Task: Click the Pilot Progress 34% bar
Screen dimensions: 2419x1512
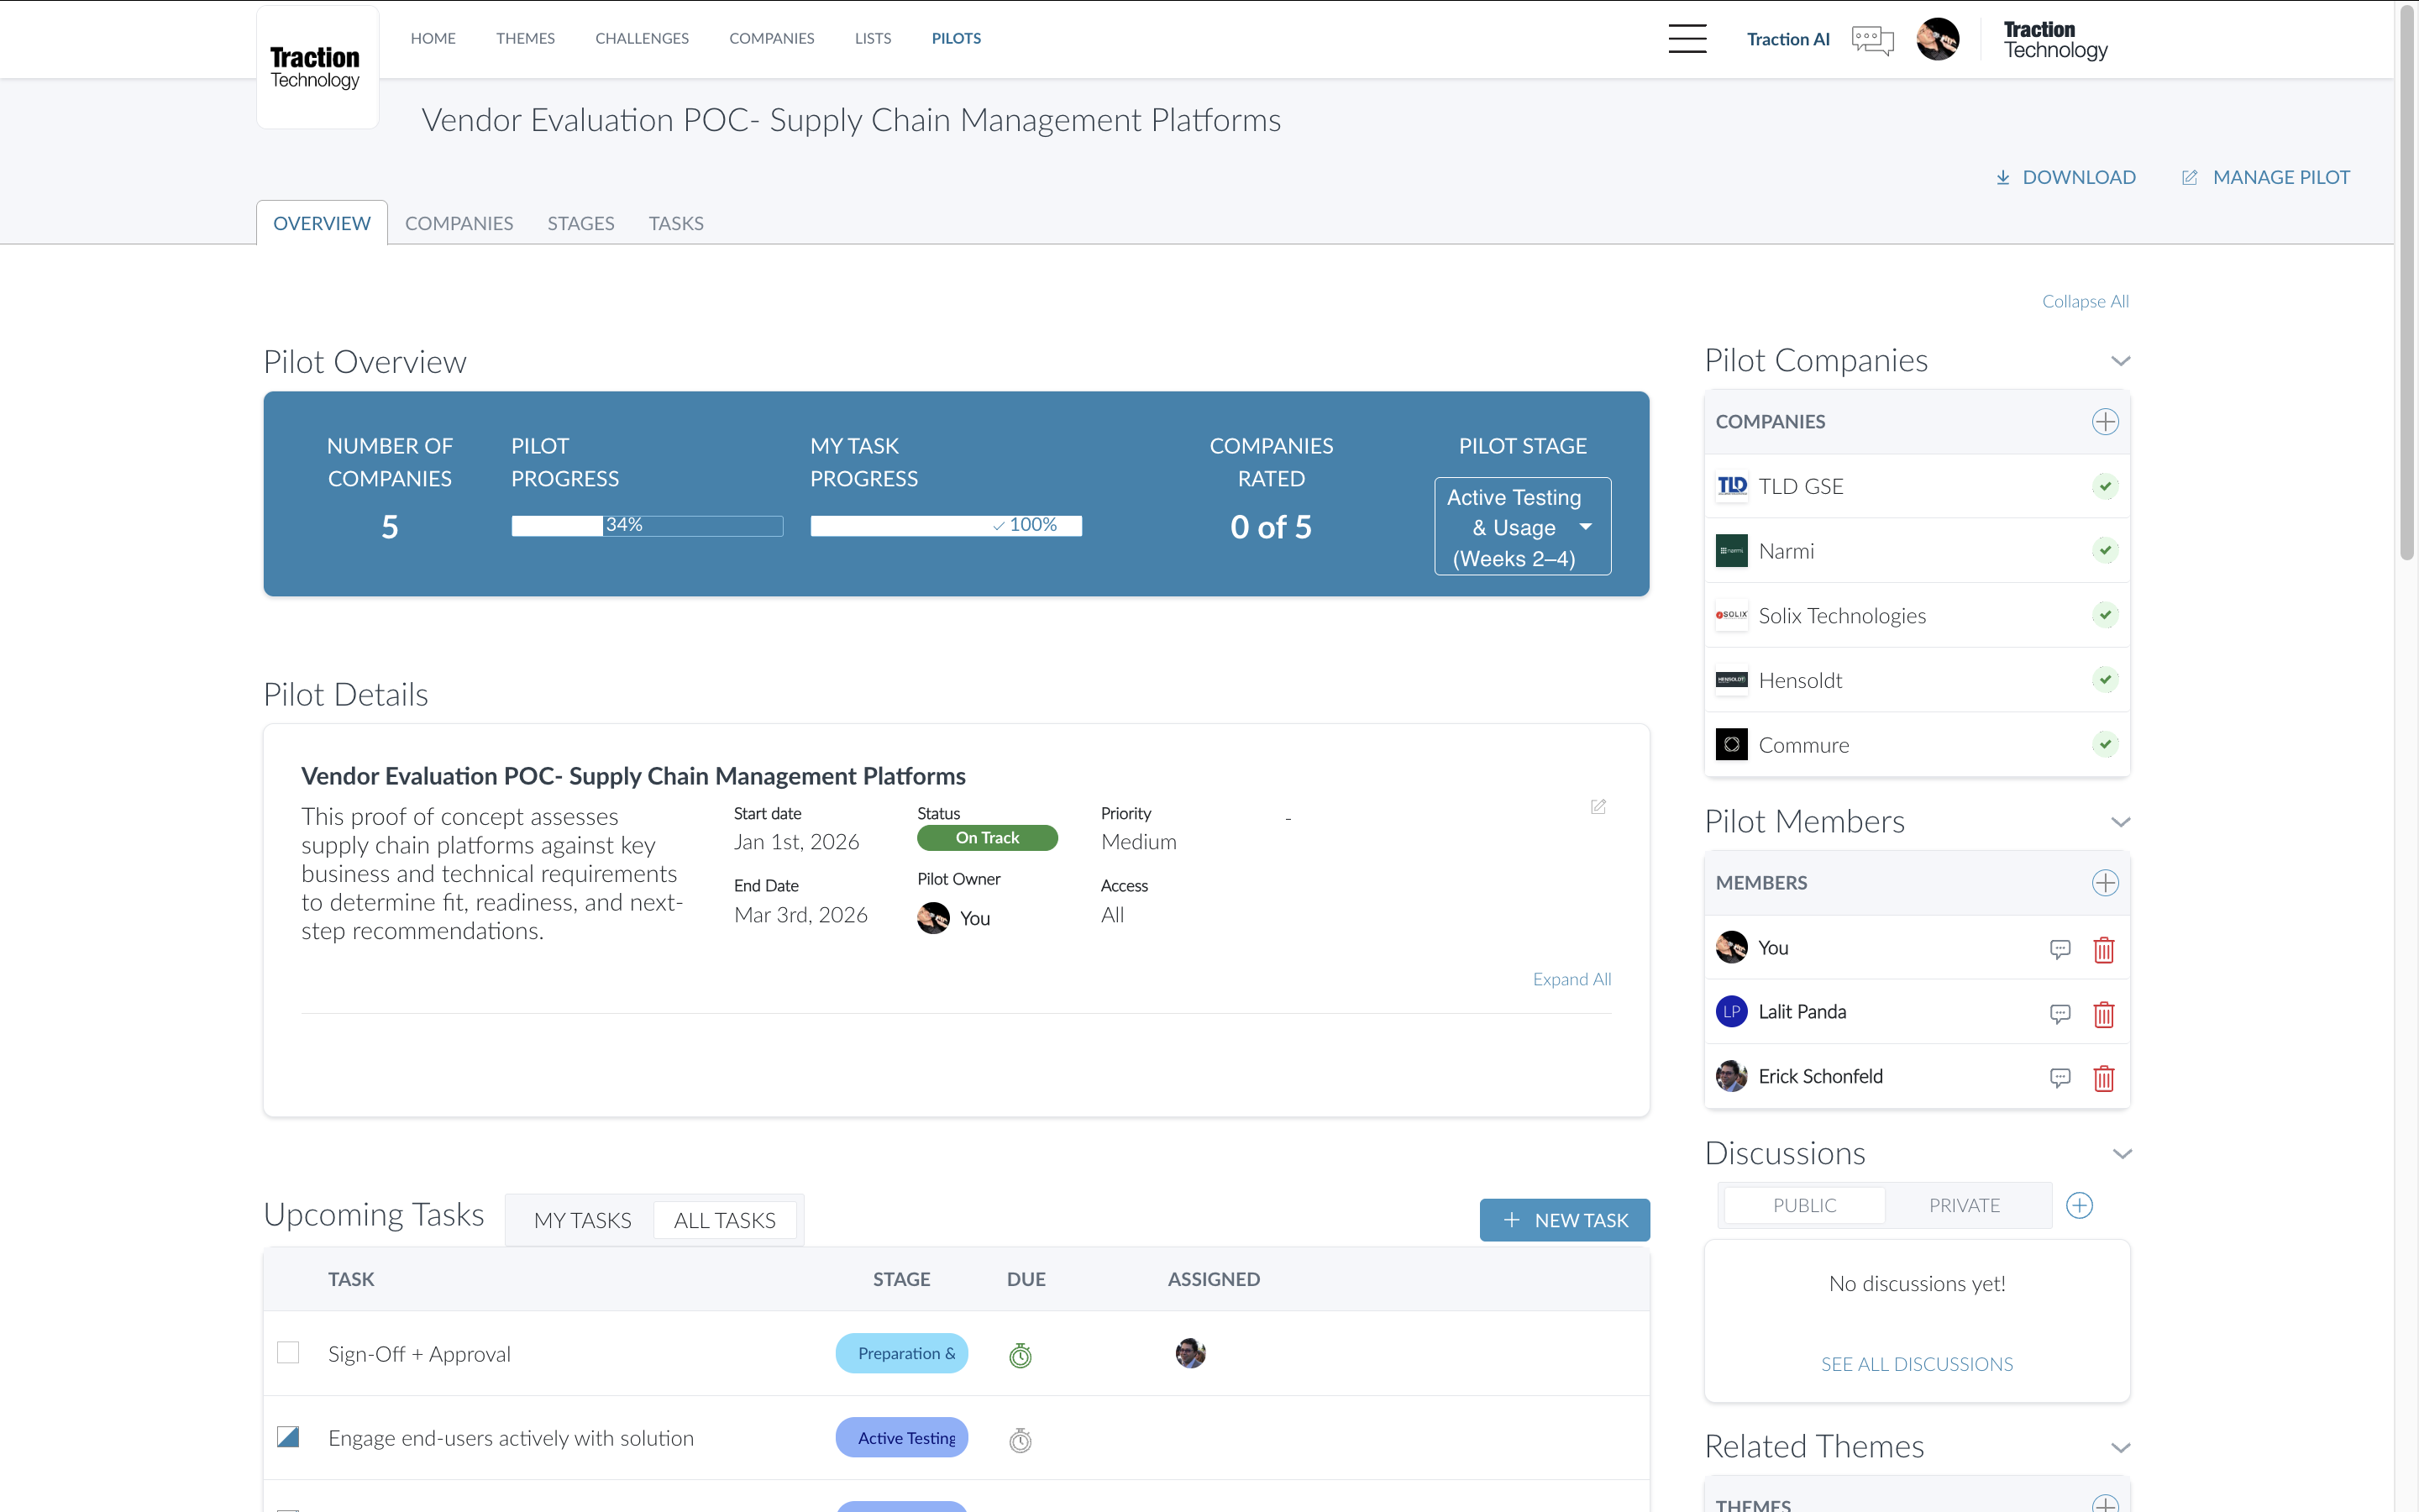Action: coord(646,525)
